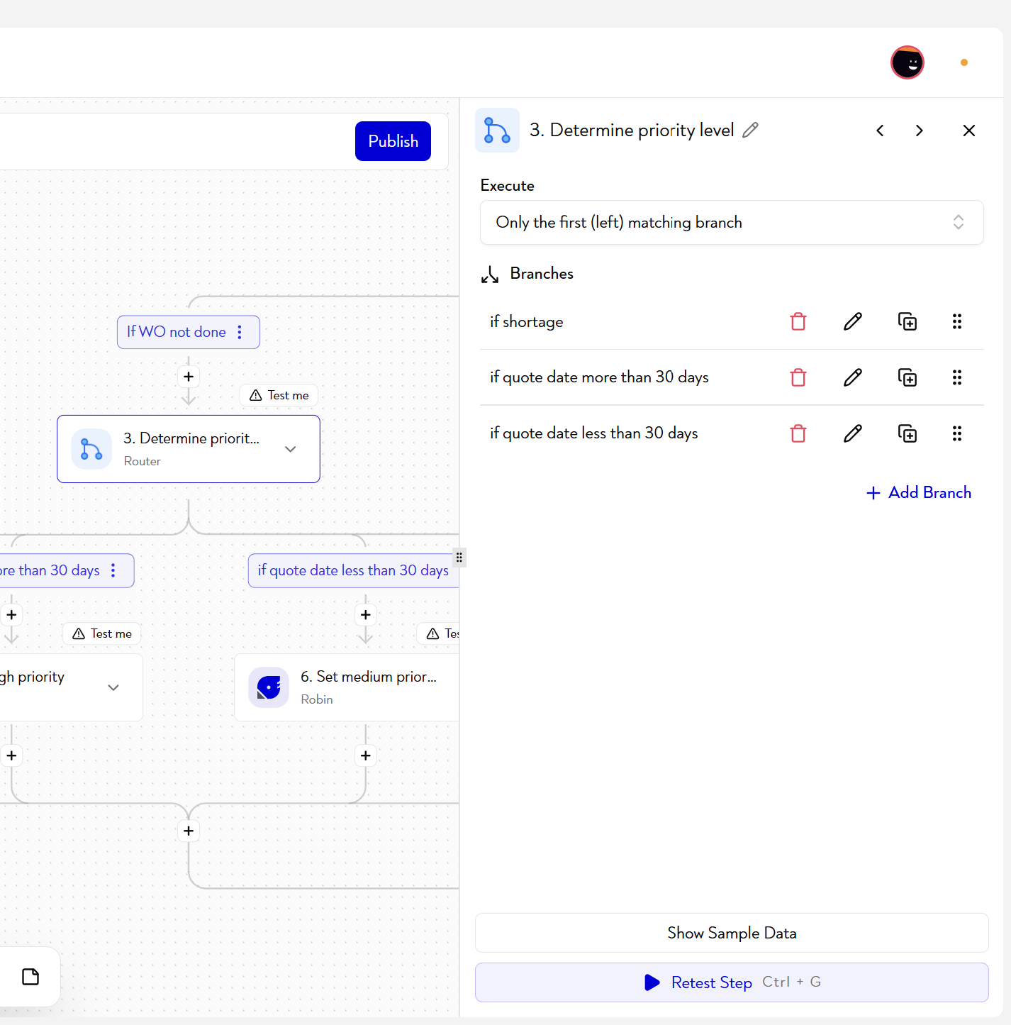Click Show Sample Data button
Image resolution: width=1011 pixels, height=1025 pixels.
click(x=732, y=933)
